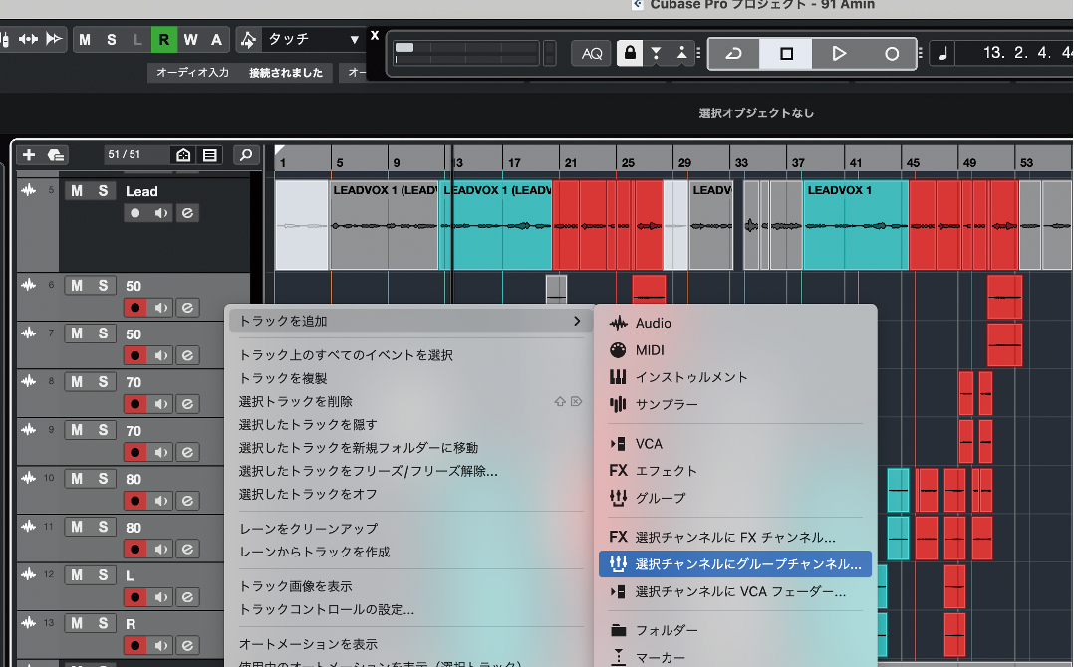Click the automation mode icon beside タッチ
Viewport: 1074px width, 667px height.
(249, 40)
